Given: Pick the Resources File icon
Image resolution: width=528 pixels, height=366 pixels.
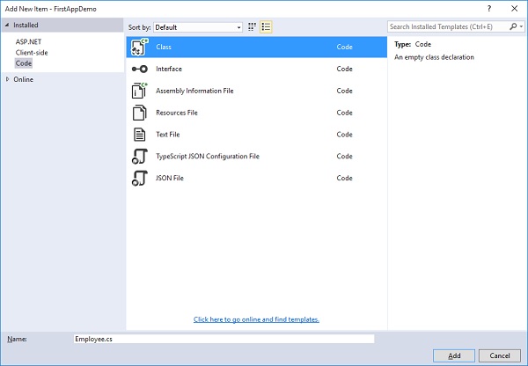Looking at the screenshot, I should point(139,113).
